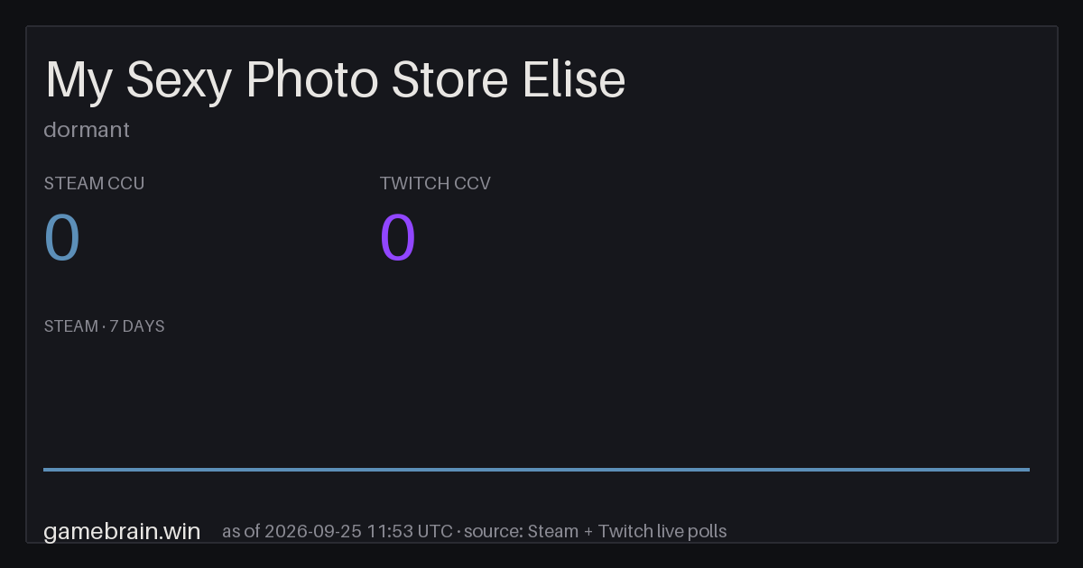
Task: Select the word Photo in the title
Action: (311, 80)
